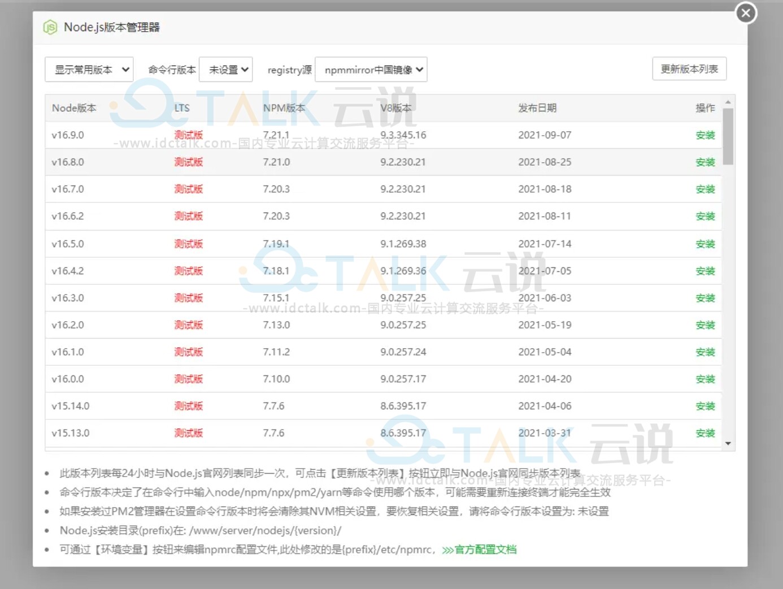Click V8 version 9.0.257.17 cell

coord(403,379)
